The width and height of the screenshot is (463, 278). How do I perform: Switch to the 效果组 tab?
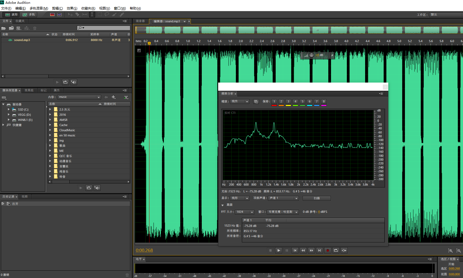click(x=29, y=90)
